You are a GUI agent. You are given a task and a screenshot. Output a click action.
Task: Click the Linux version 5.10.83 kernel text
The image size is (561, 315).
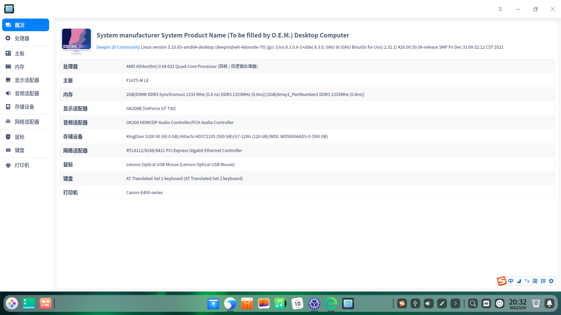(x=322, y=47)
